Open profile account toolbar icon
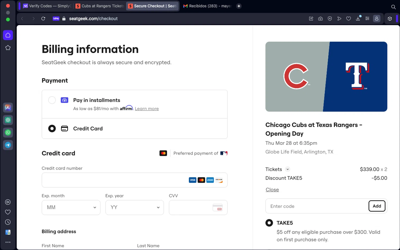 point(377,19)
